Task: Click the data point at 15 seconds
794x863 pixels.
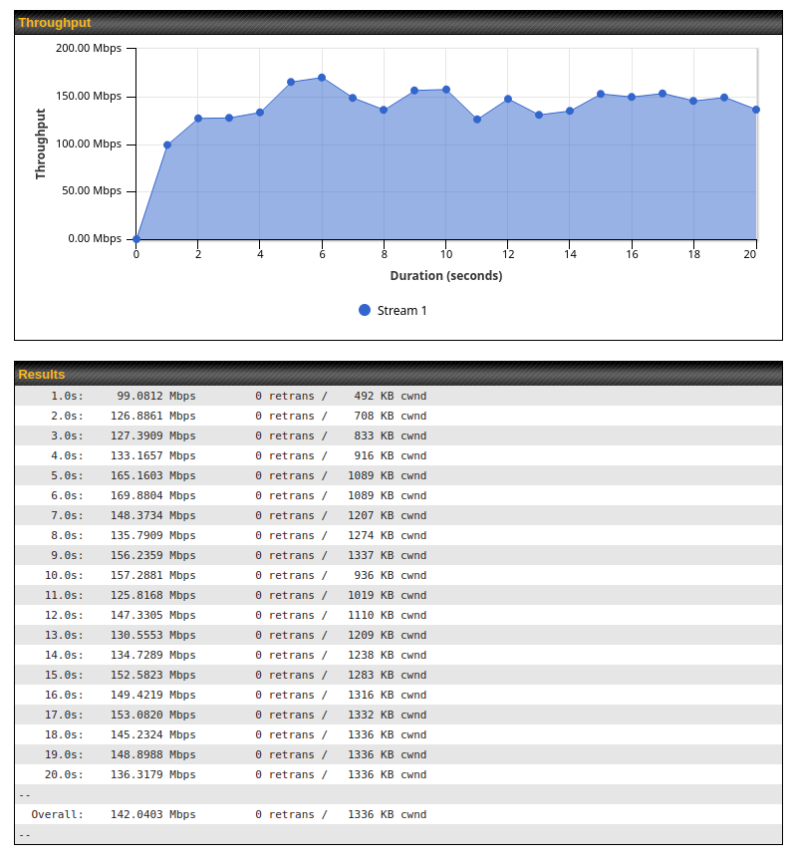Action: (601, 94)
